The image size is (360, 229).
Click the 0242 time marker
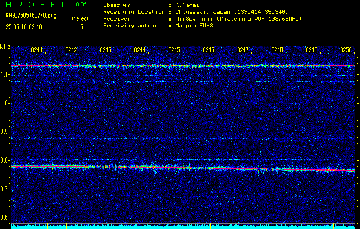click(x=71, y=50)
